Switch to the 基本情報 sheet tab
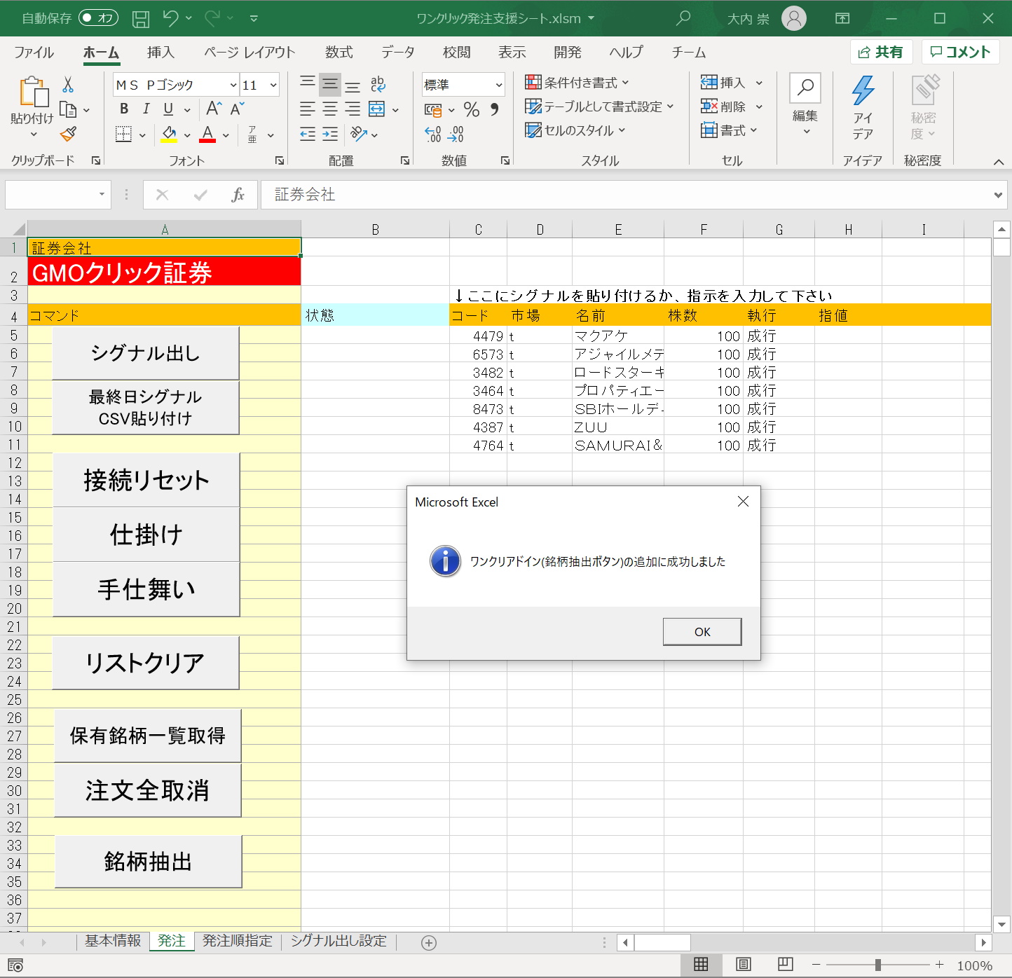 113,941
